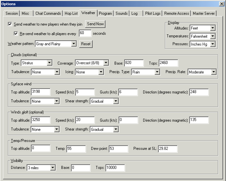Viewport: 226px width, 181px height.
Task: Open the Clouds Turbulence dropdown
Action: [46, 72]
